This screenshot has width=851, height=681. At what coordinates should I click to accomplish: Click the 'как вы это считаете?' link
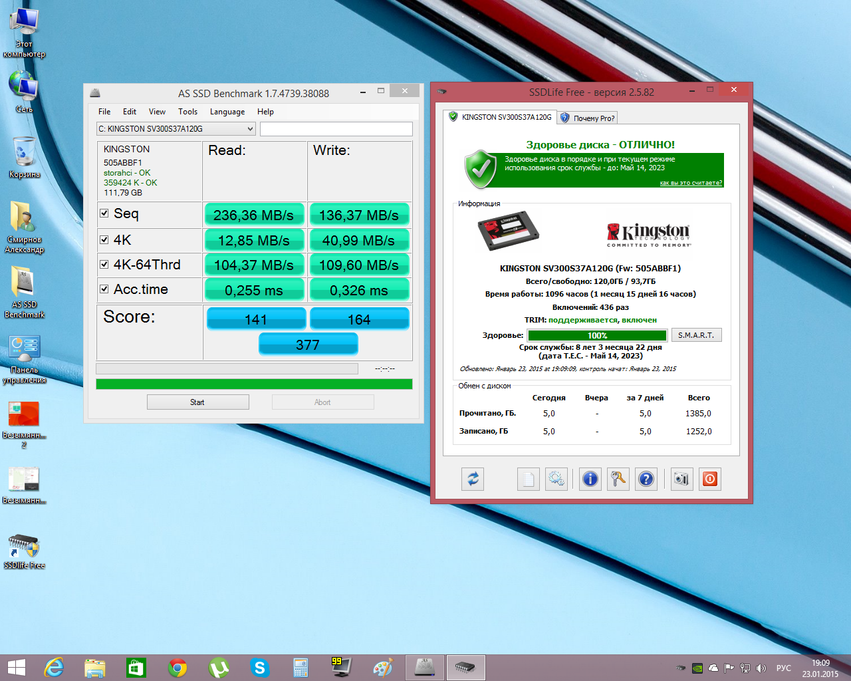point(691,183)
